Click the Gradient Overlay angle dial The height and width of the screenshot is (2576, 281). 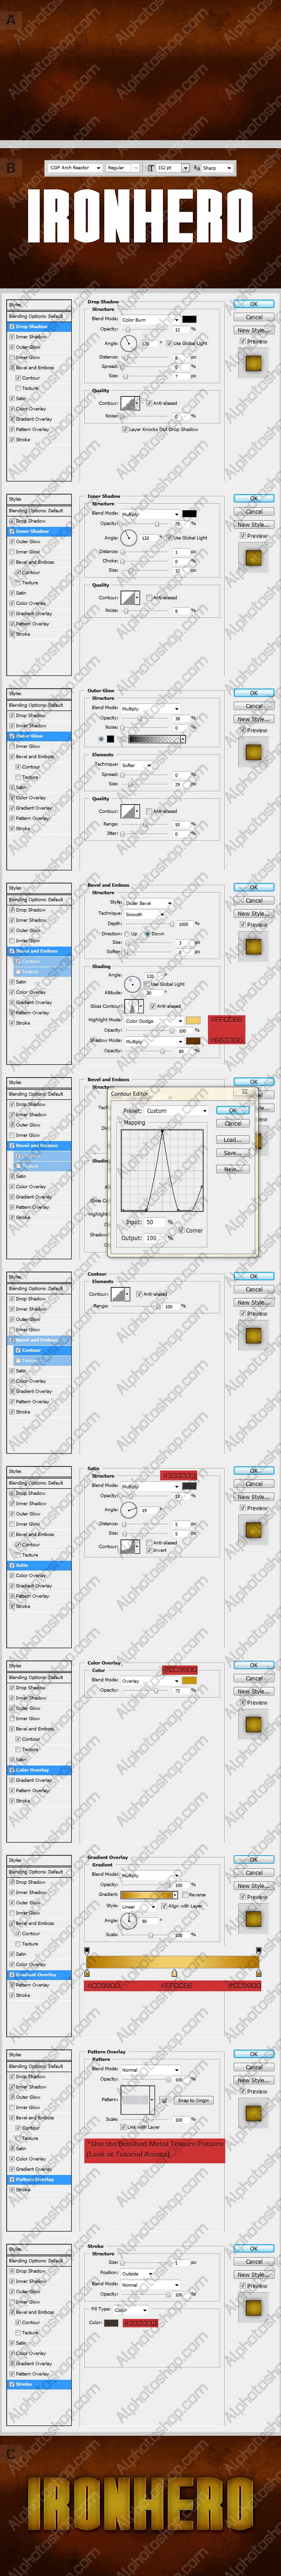tap(129, 1920)
